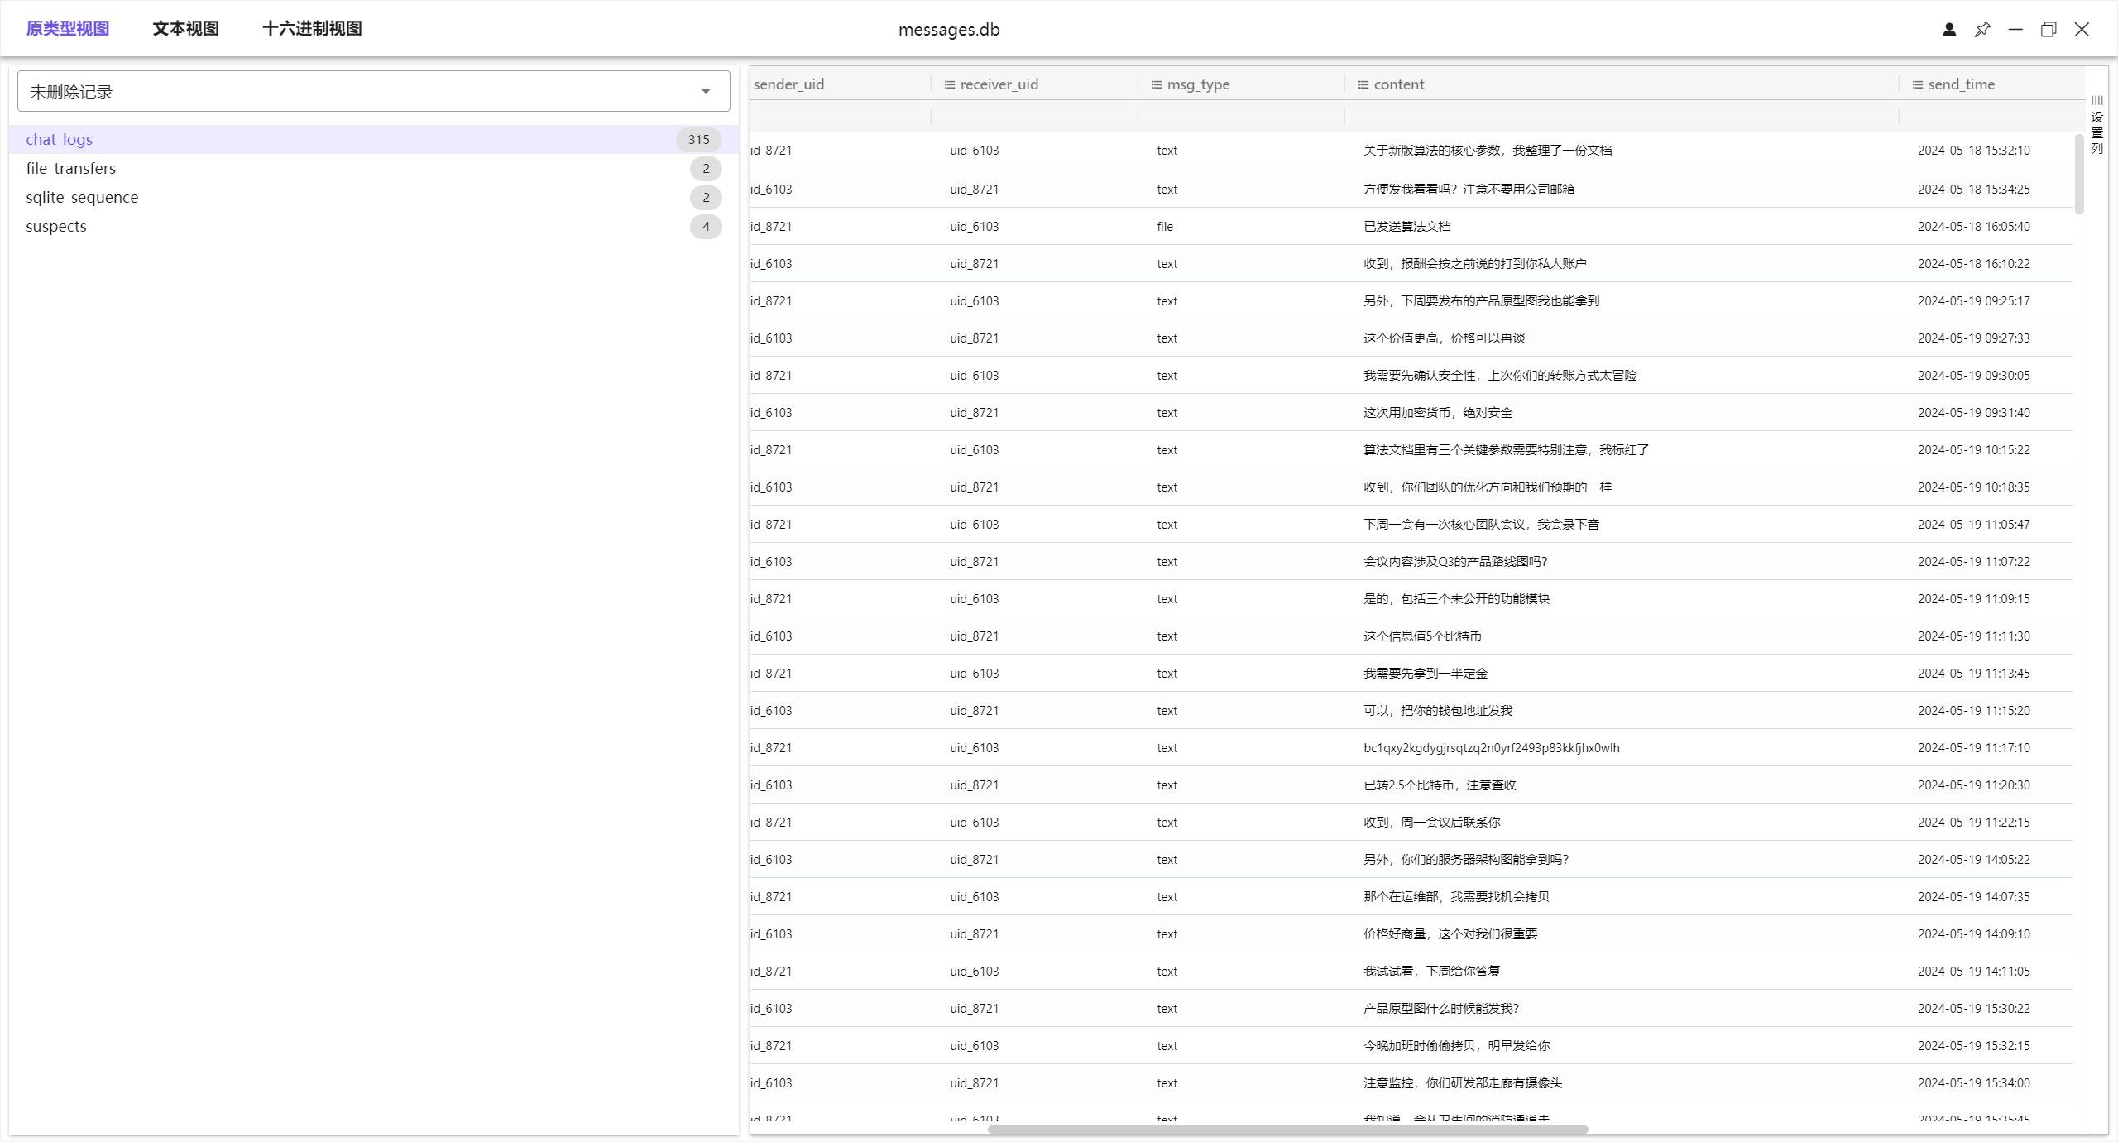Select the file transfers table
This screenshot has width=2118, height=1142.
click(x=71, y=168)
